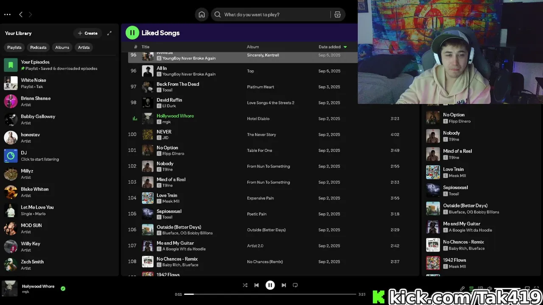Viewport: 543px width, 305px height.
Task: Toggle repeat in the player bar
Action: click(295, 285)
